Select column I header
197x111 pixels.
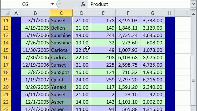(x=183, y=13)
